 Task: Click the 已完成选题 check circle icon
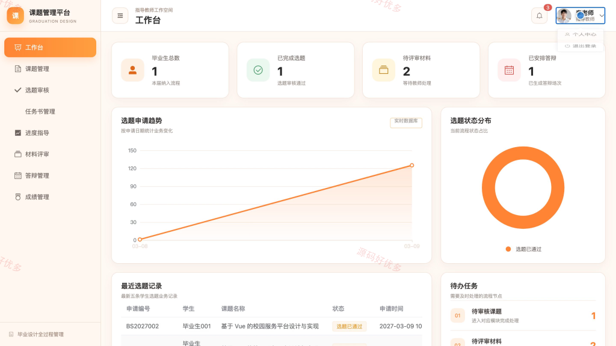click(x=258, y=70)
